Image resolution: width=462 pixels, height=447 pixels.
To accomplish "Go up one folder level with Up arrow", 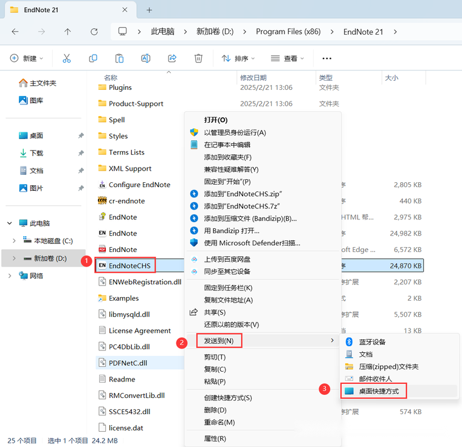I will pyautogui.click(x=67, y=32).
